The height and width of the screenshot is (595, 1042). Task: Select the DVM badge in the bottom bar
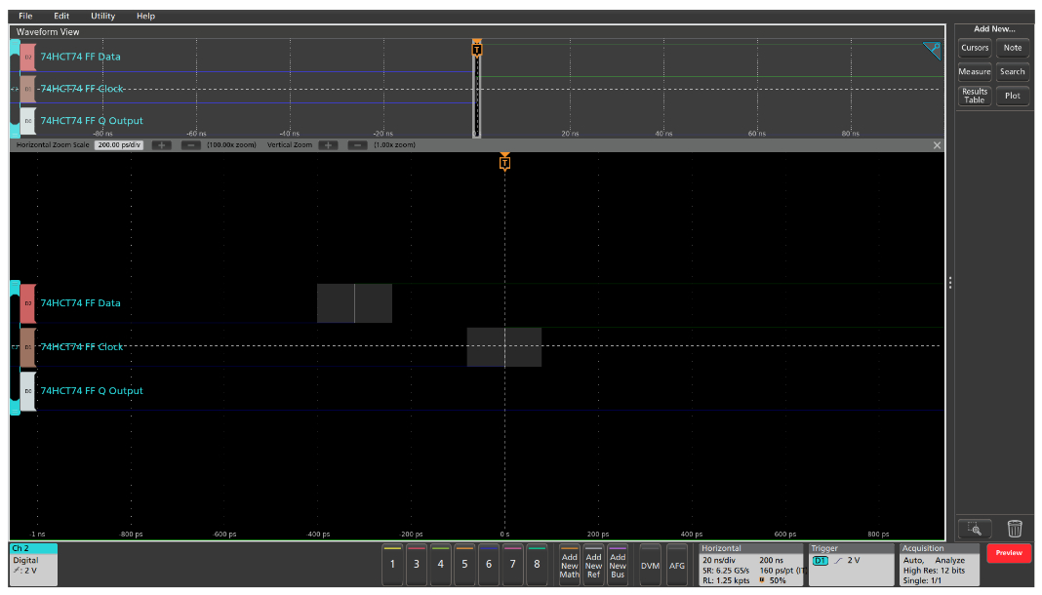(651, 562)
